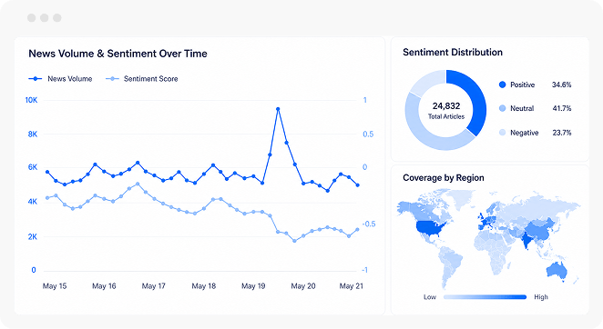Click the May 21 axis label
Image resolution: width=603 pixels, height=329 pixels.
[x=351, y=286]
